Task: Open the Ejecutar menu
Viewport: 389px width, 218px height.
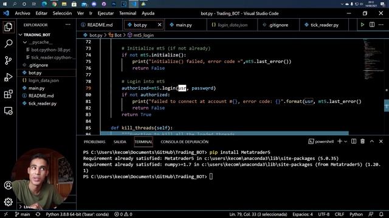Action: (106, 13)
